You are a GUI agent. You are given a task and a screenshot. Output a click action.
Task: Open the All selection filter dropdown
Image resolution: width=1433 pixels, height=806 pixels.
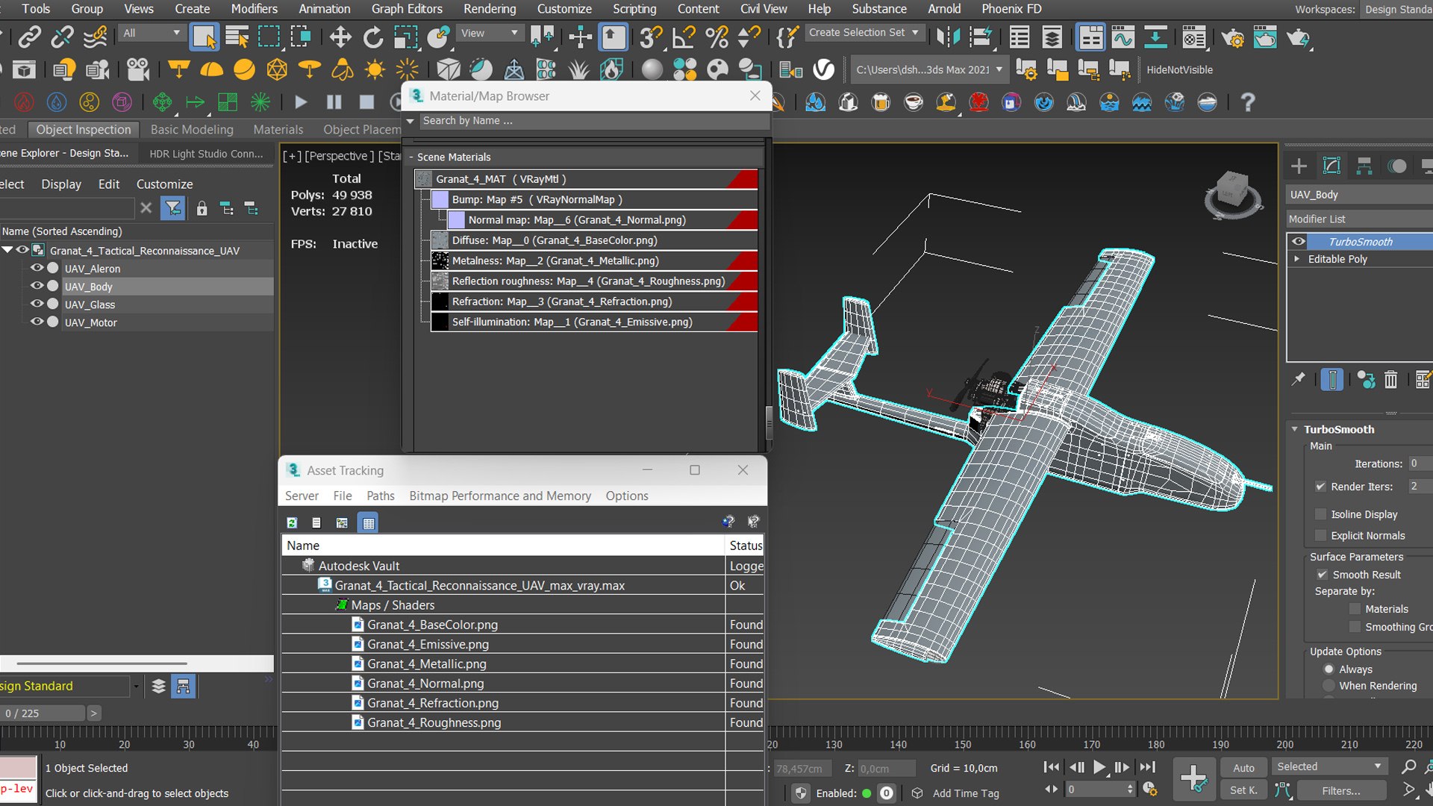pyautogui.click(x=152, y=33)
